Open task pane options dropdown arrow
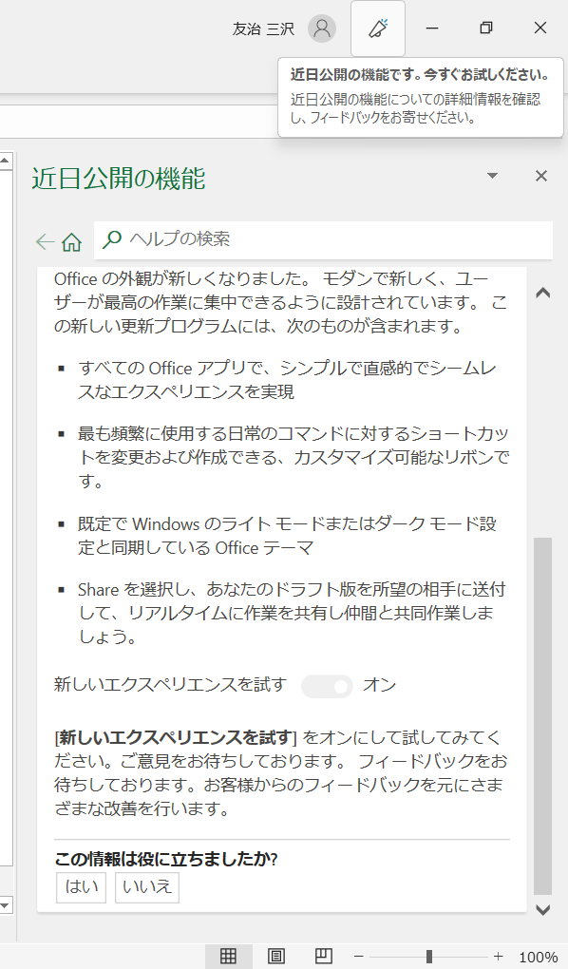This screenshot has width=568, height=969. 493,176
